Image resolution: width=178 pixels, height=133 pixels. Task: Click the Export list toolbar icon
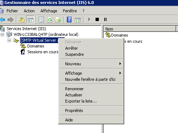click(x=58, y=20)
